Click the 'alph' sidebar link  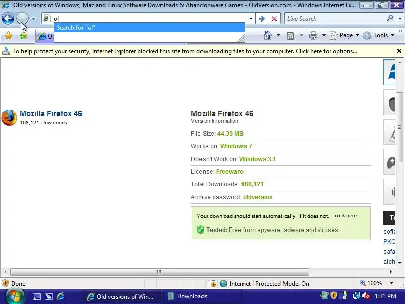pos(389,261)
